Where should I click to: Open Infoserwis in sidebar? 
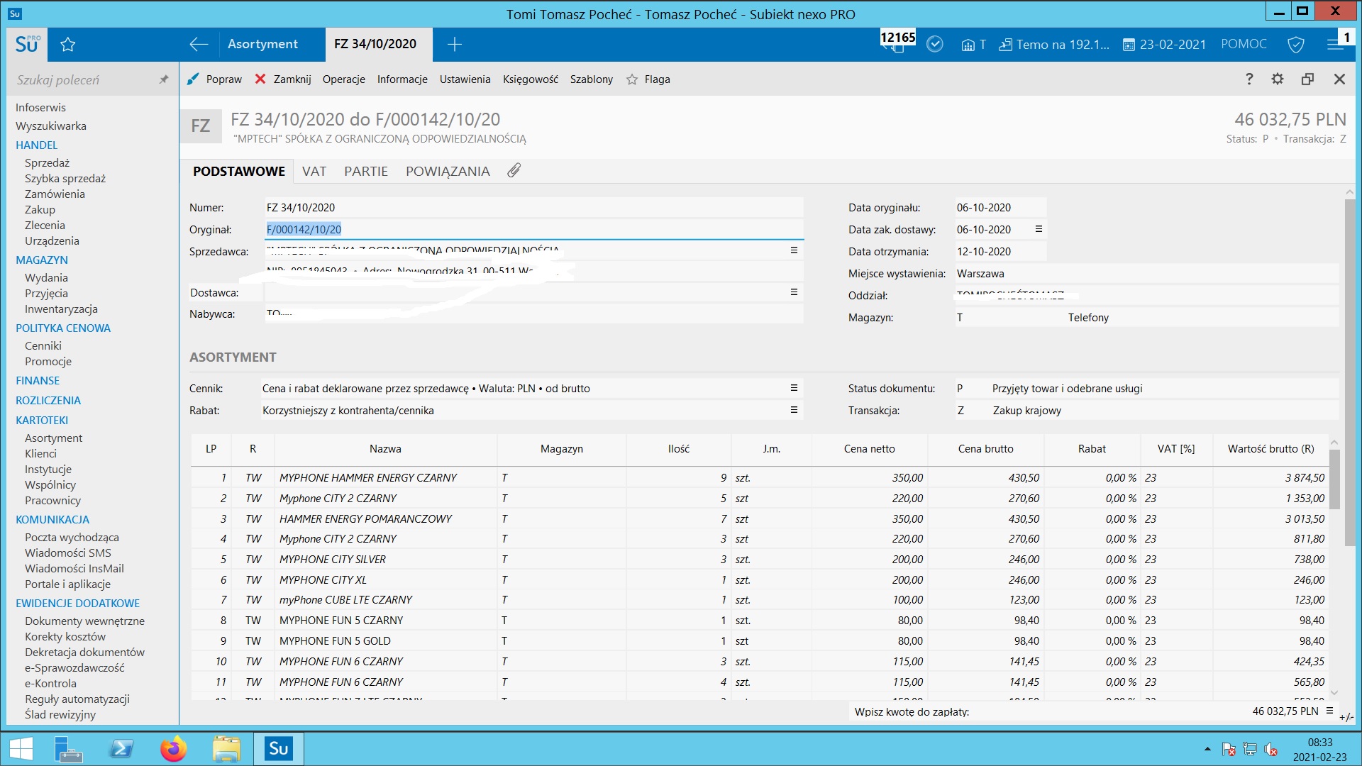(x=40, y=107)
